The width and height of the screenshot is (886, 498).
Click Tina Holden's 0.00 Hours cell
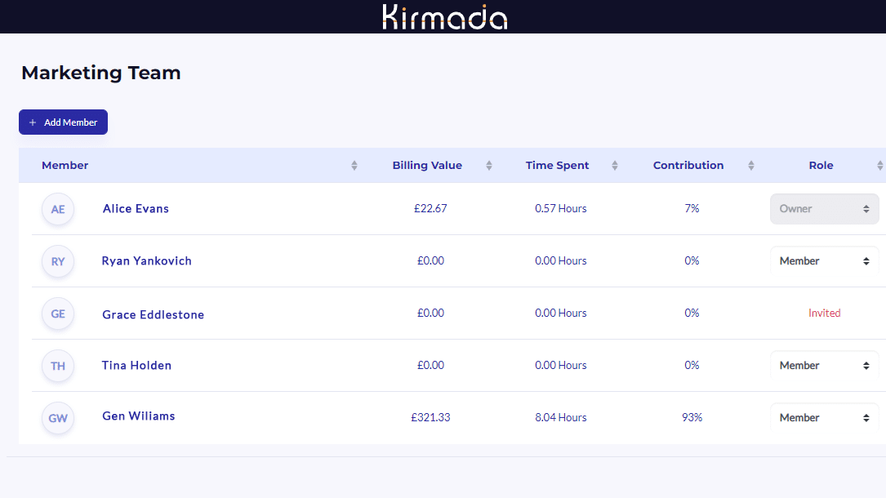(560, 365)
